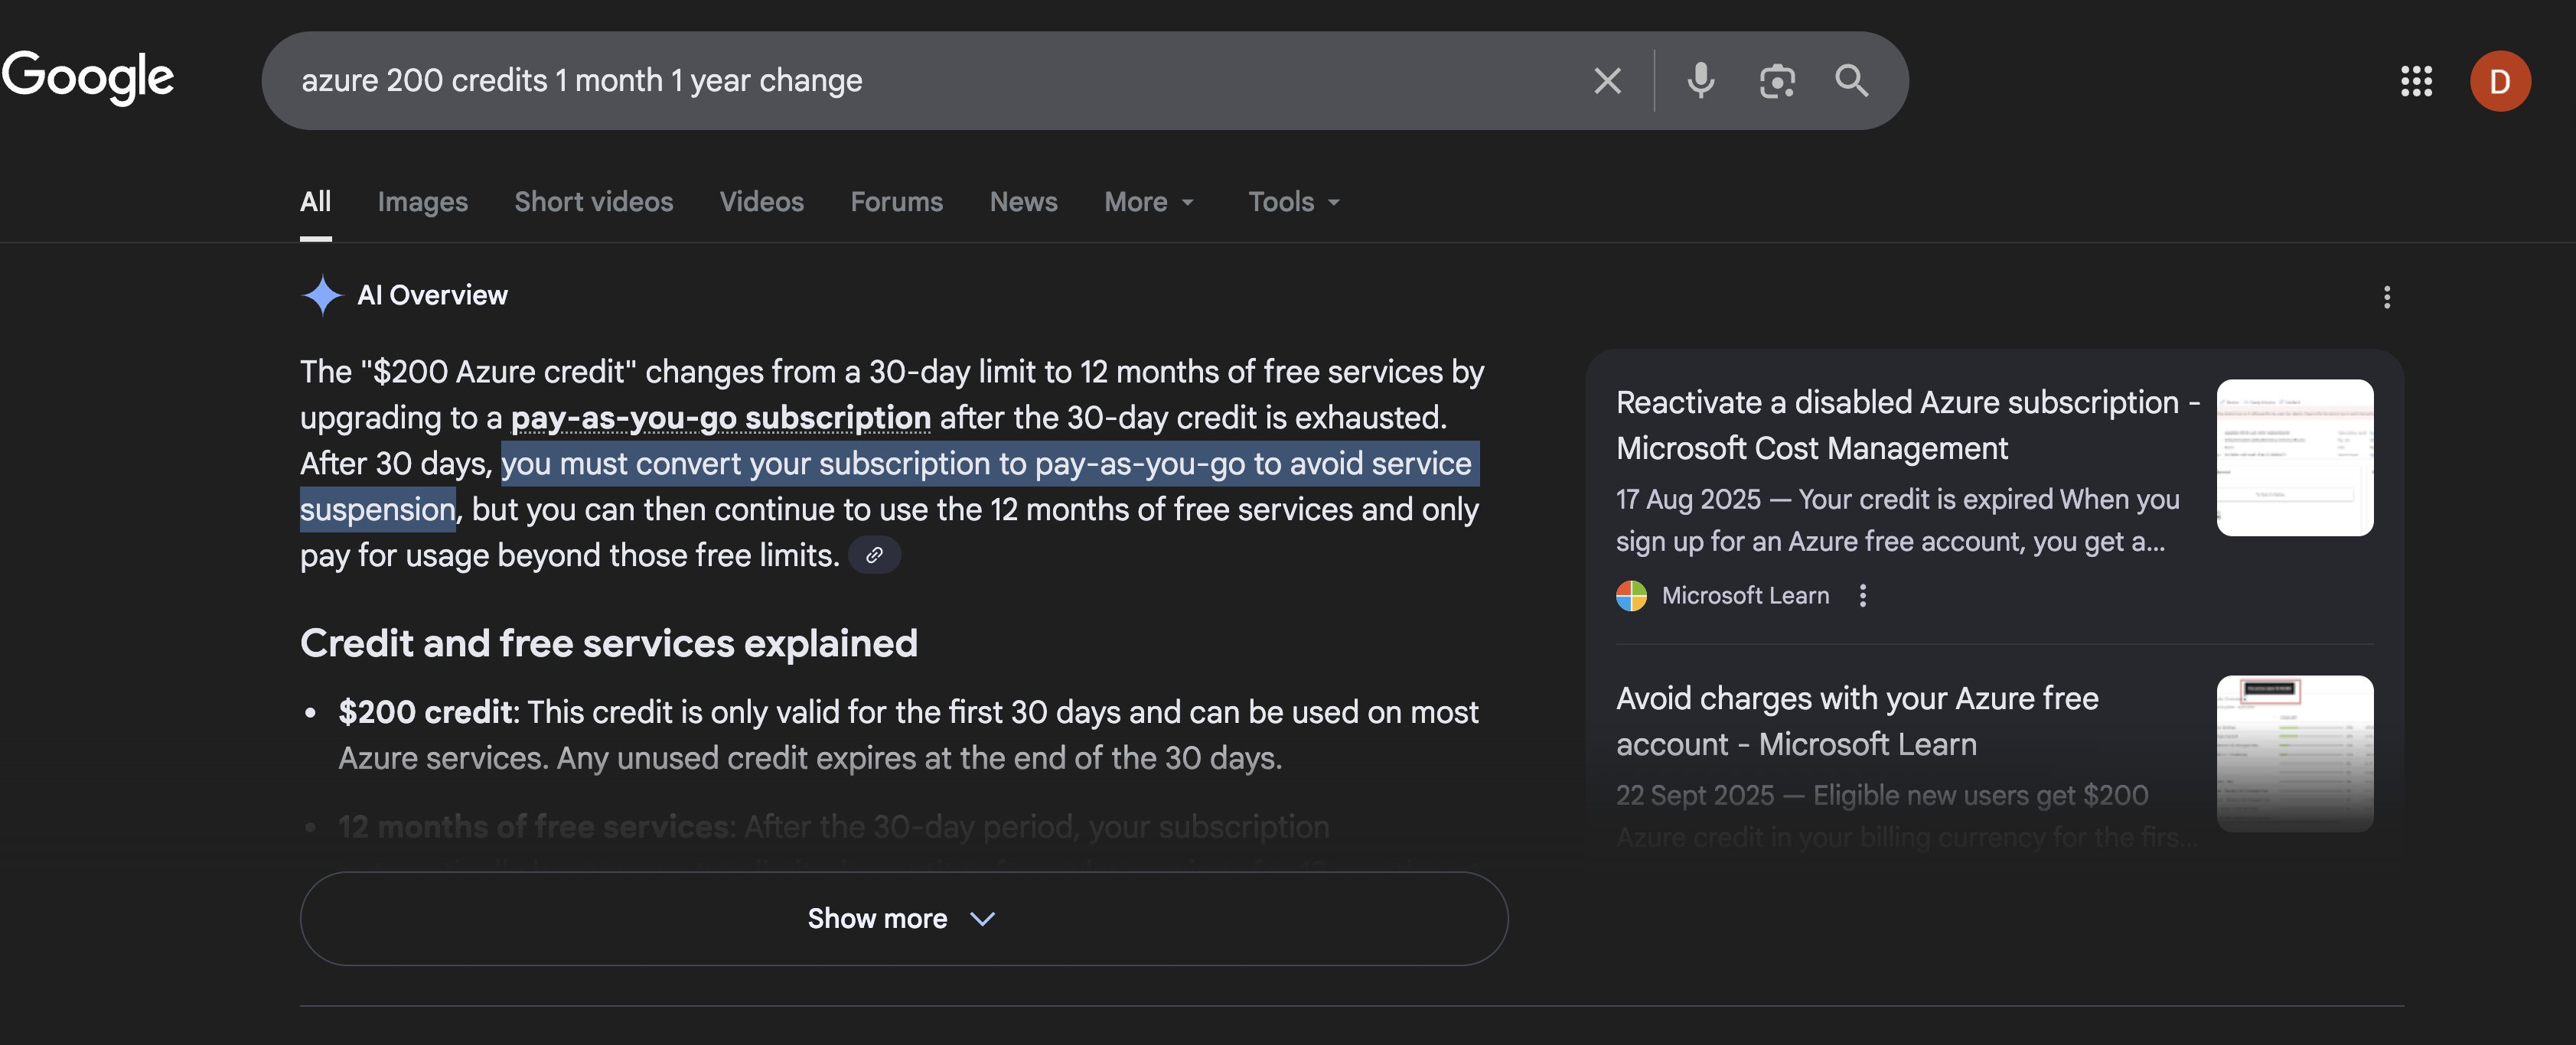
Task: Open Google Lens image search icon
Action: click(x=1776, y=81)
